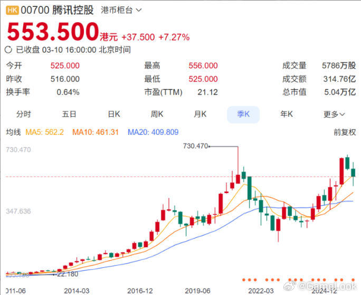The width and height of the screenshot is (361, 295).
Task: Select the 周K chart tab
Action: pyautogui.click(x=157, y=114)
